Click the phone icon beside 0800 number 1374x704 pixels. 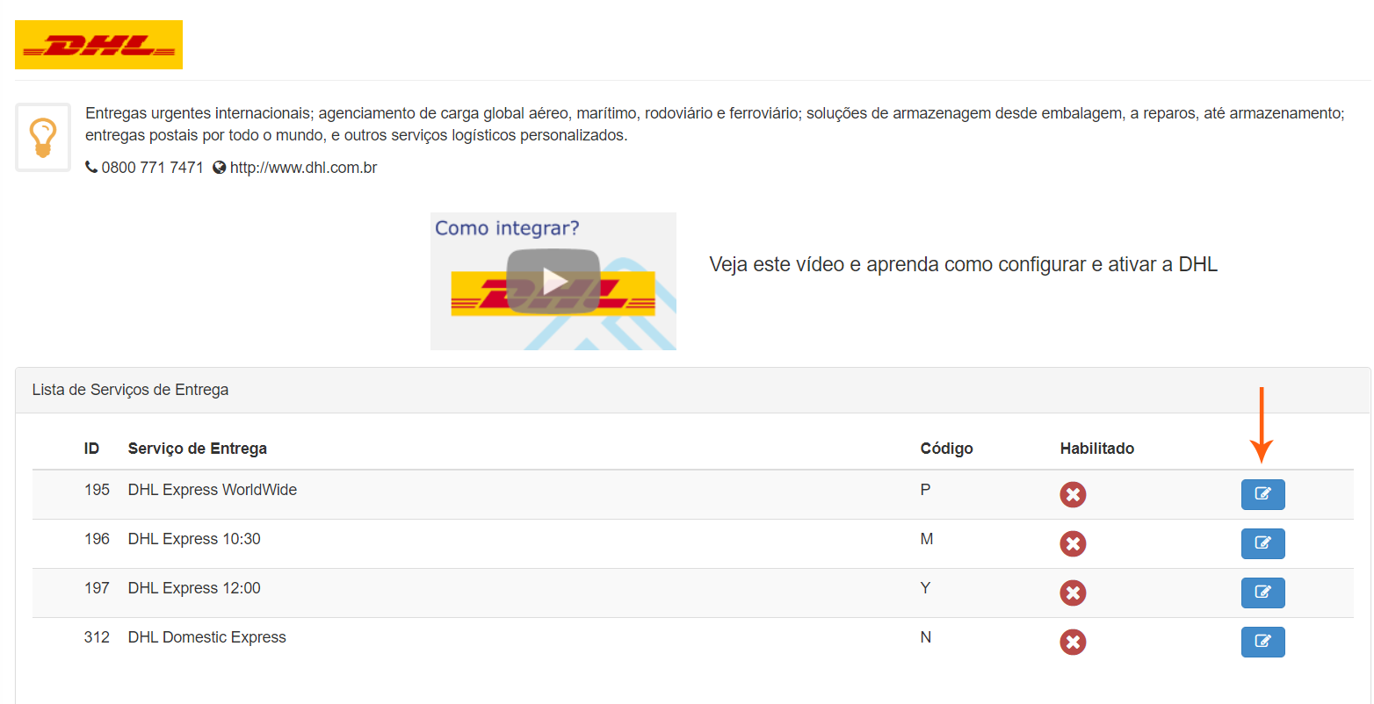(x=91, y=168)
